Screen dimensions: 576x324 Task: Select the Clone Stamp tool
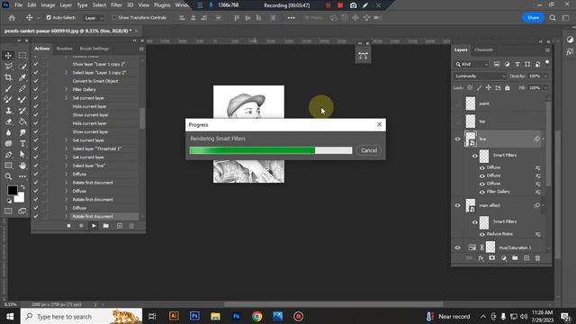click(8, 111)
